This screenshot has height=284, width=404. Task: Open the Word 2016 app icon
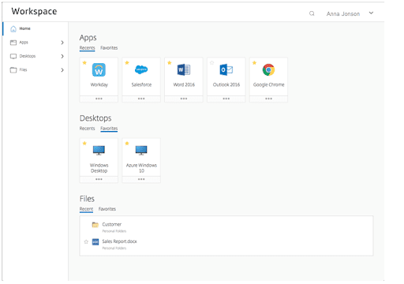point(184,69)
